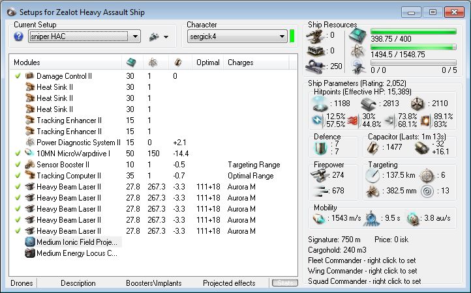Click the shield hitpoints icon showing 1188
The height and width of the screenshot is (293, 471).
point(320,104)
